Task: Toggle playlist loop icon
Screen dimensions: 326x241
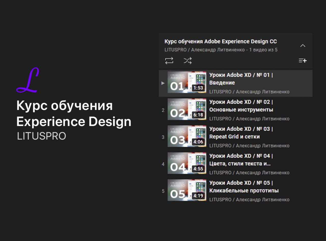Action: pos(169,61)
